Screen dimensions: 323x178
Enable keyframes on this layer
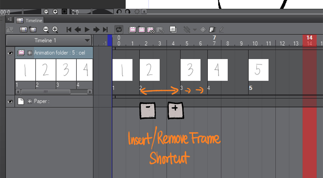pyautogui.click(x=212, y=30)
